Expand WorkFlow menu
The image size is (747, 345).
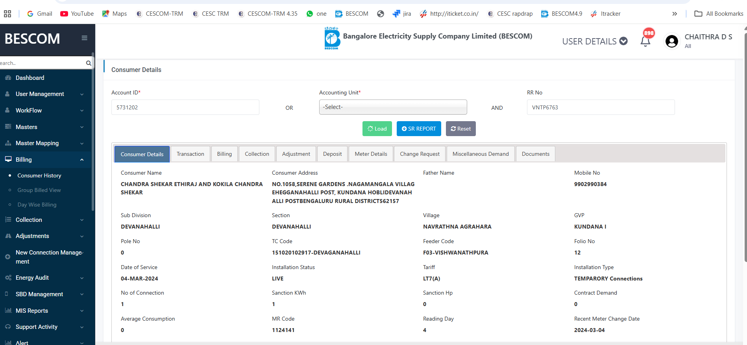coord(46,111)
